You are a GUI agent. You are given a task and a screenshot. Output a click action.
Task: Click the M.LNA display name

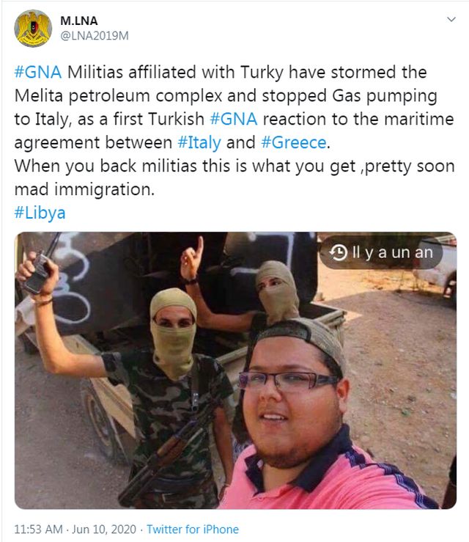pyautogui.click(x=78, y=21)
